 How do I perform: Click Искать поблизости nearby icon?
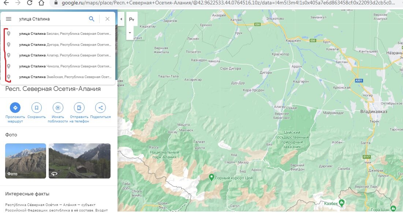coord(58,108)
